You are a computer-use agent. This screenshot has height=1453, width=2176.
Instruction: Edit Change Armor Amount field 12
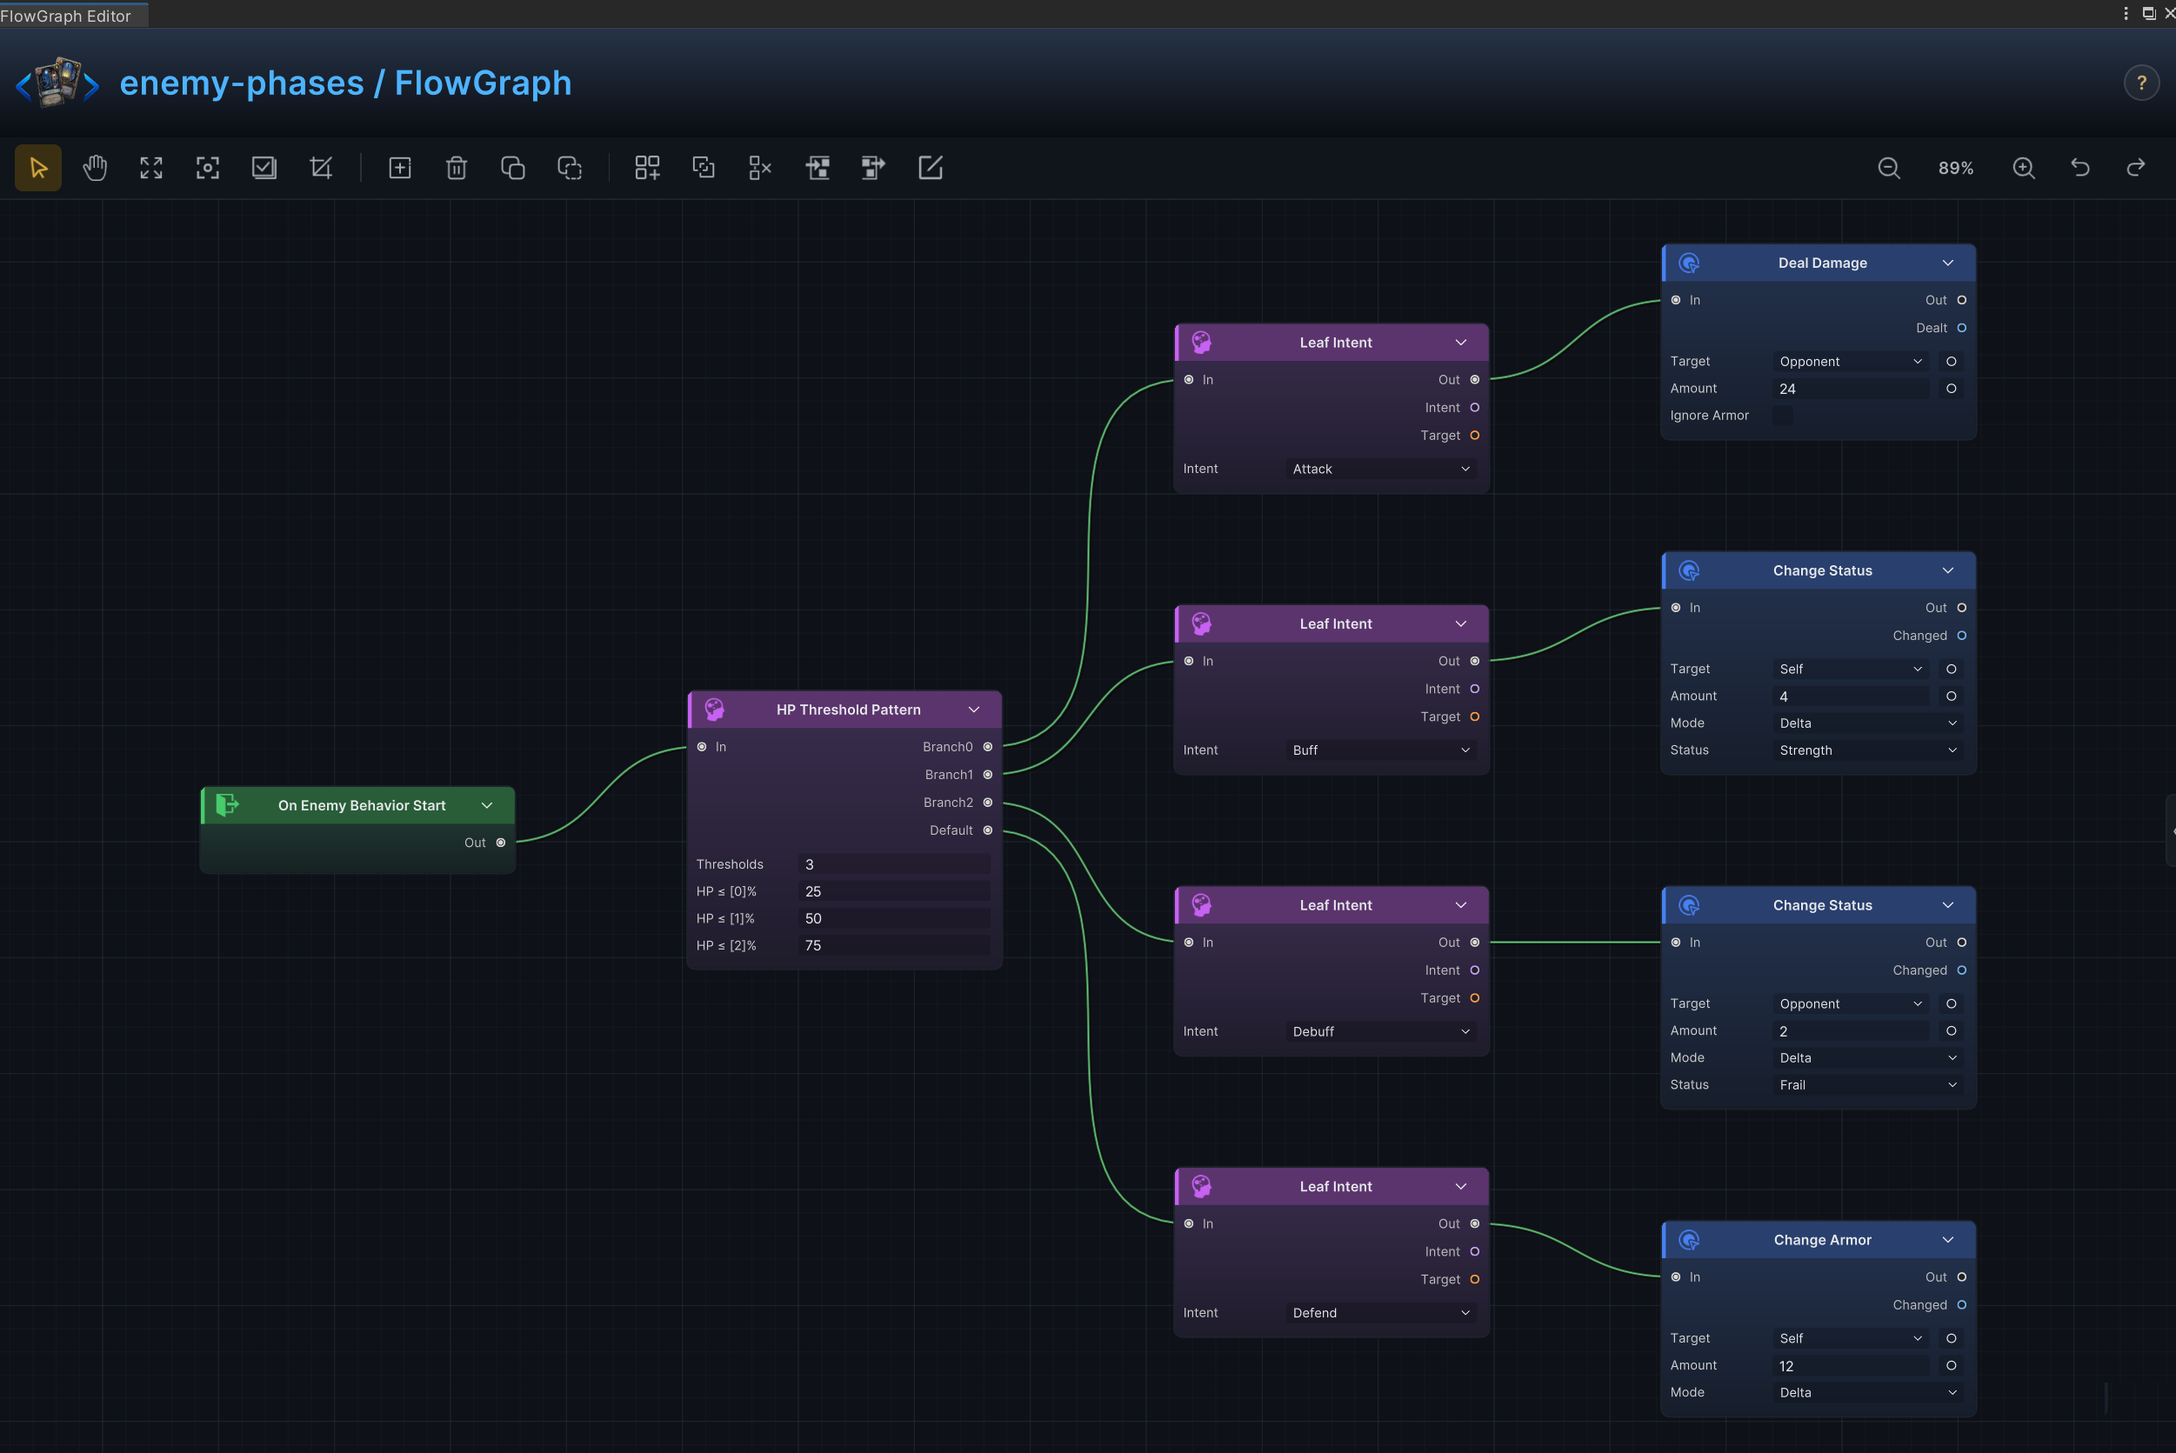click(1851, 1365)
